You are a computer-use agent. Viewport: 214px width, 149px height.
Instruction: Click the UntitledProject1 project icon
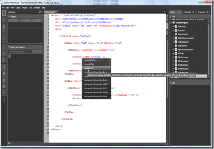coord(174,23)
